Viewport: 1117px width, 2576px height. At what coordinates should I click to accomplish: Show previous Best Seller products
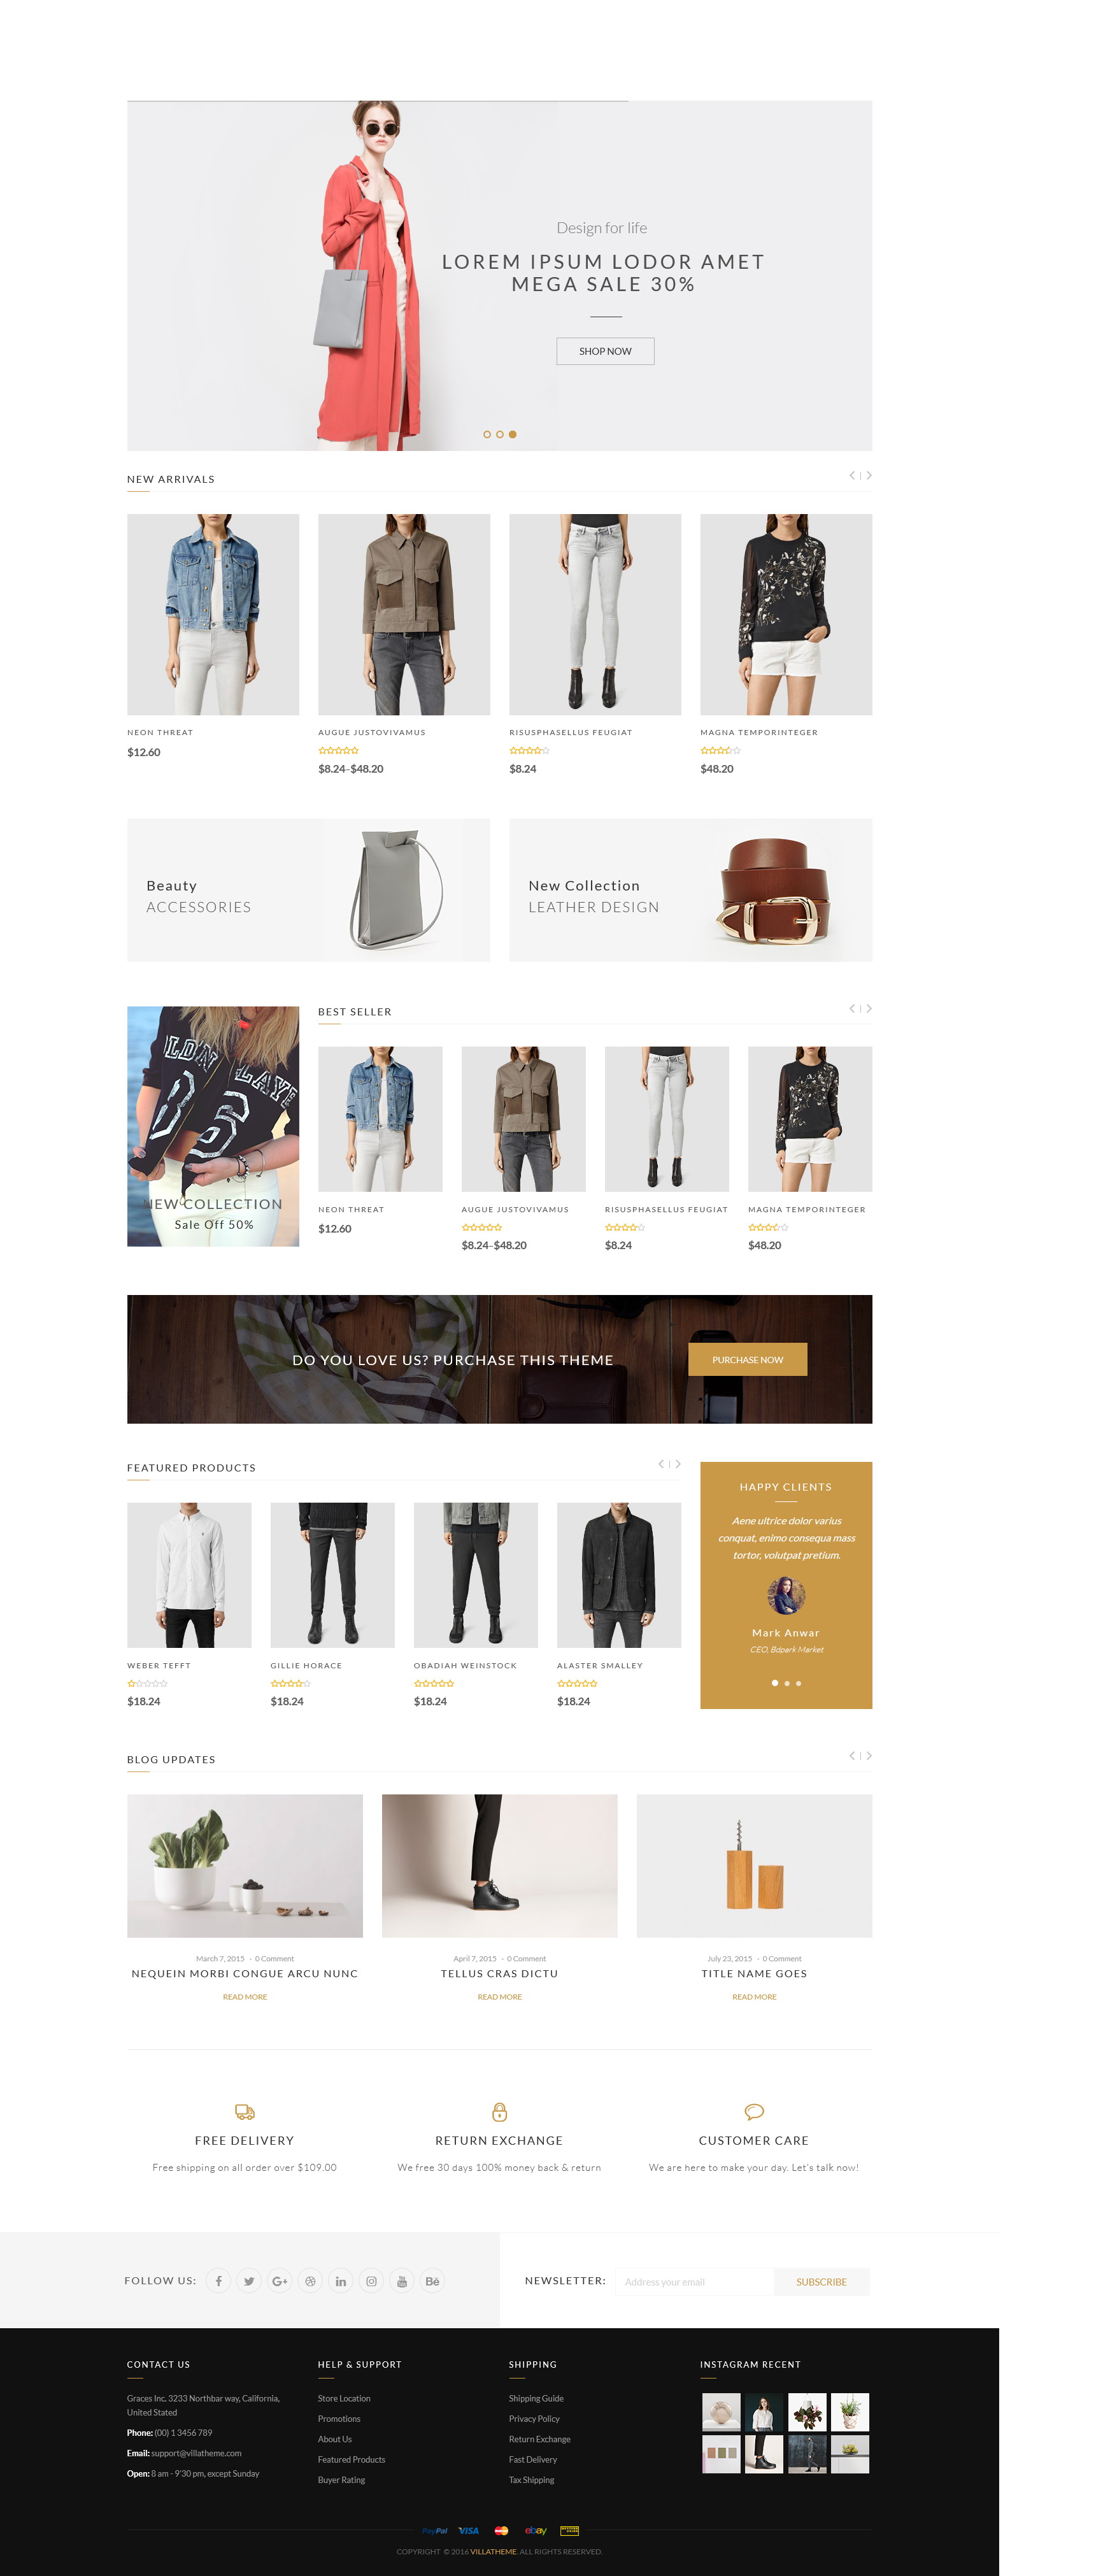click(x=853, y=1009)
